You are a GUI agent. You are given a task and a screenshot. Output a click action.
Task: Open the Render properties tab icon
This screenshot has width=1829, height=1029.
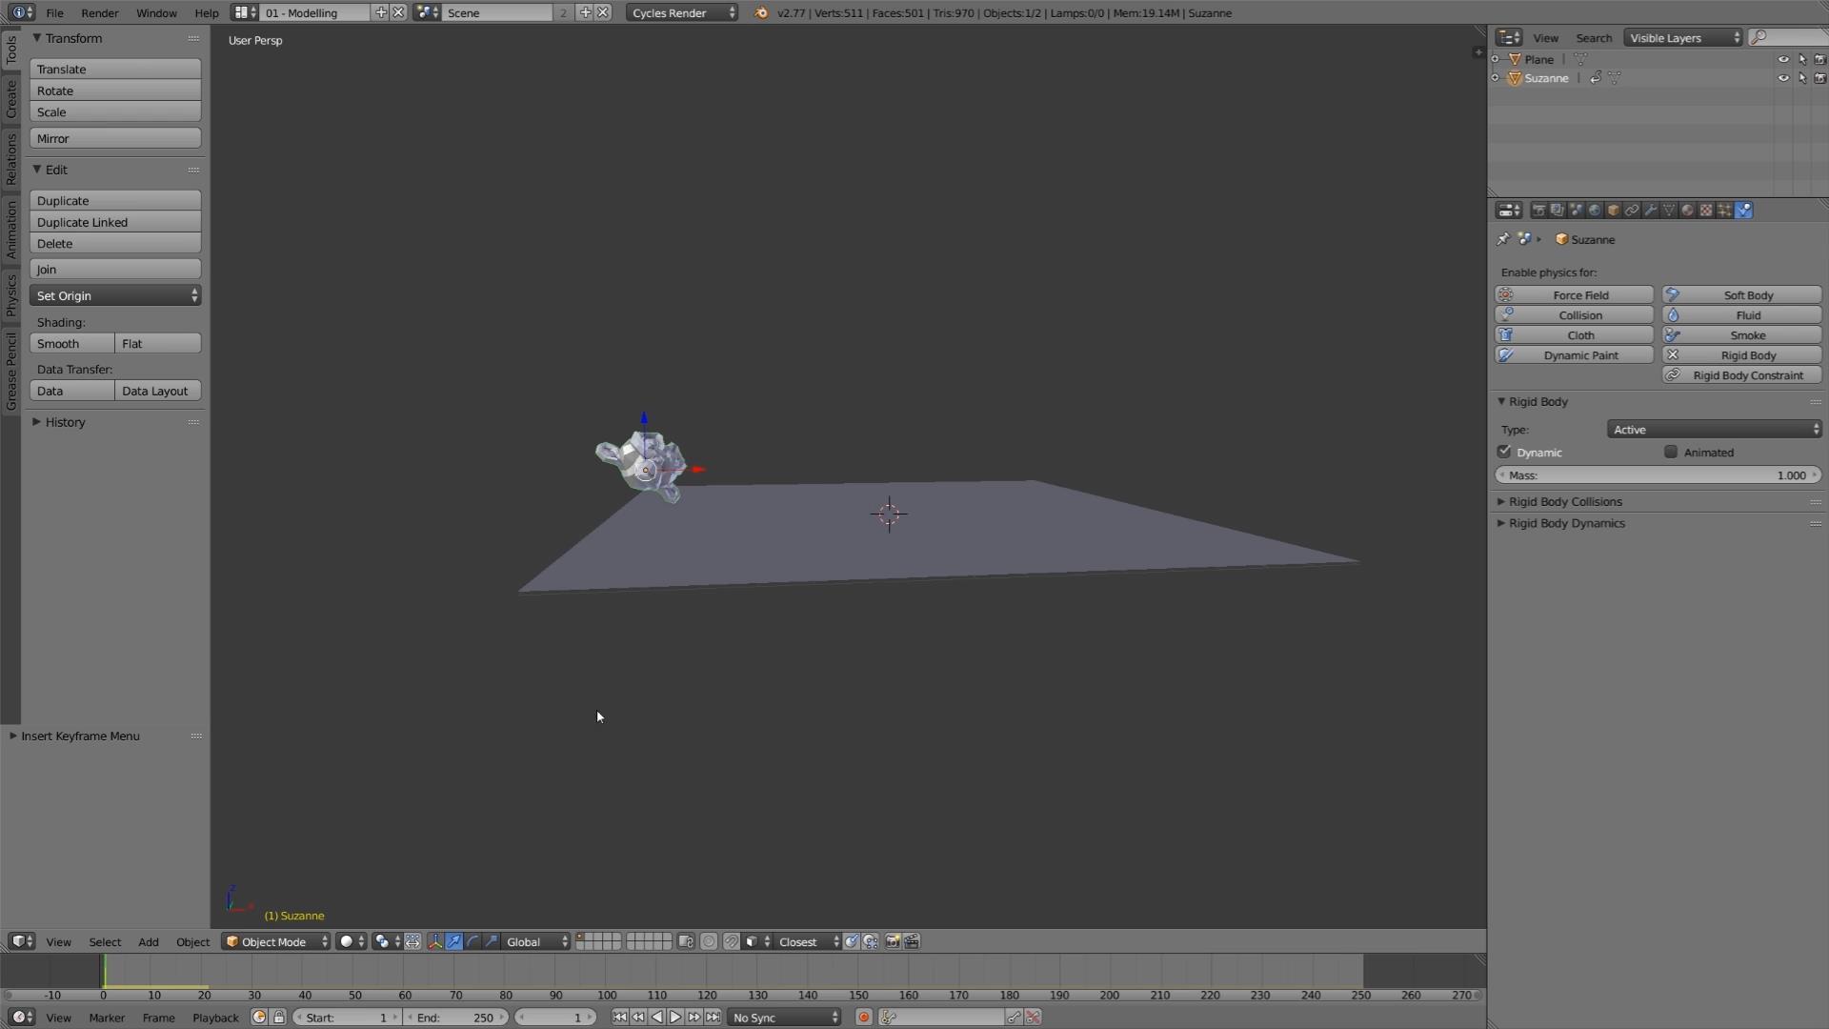click(x=1538, y=211)
